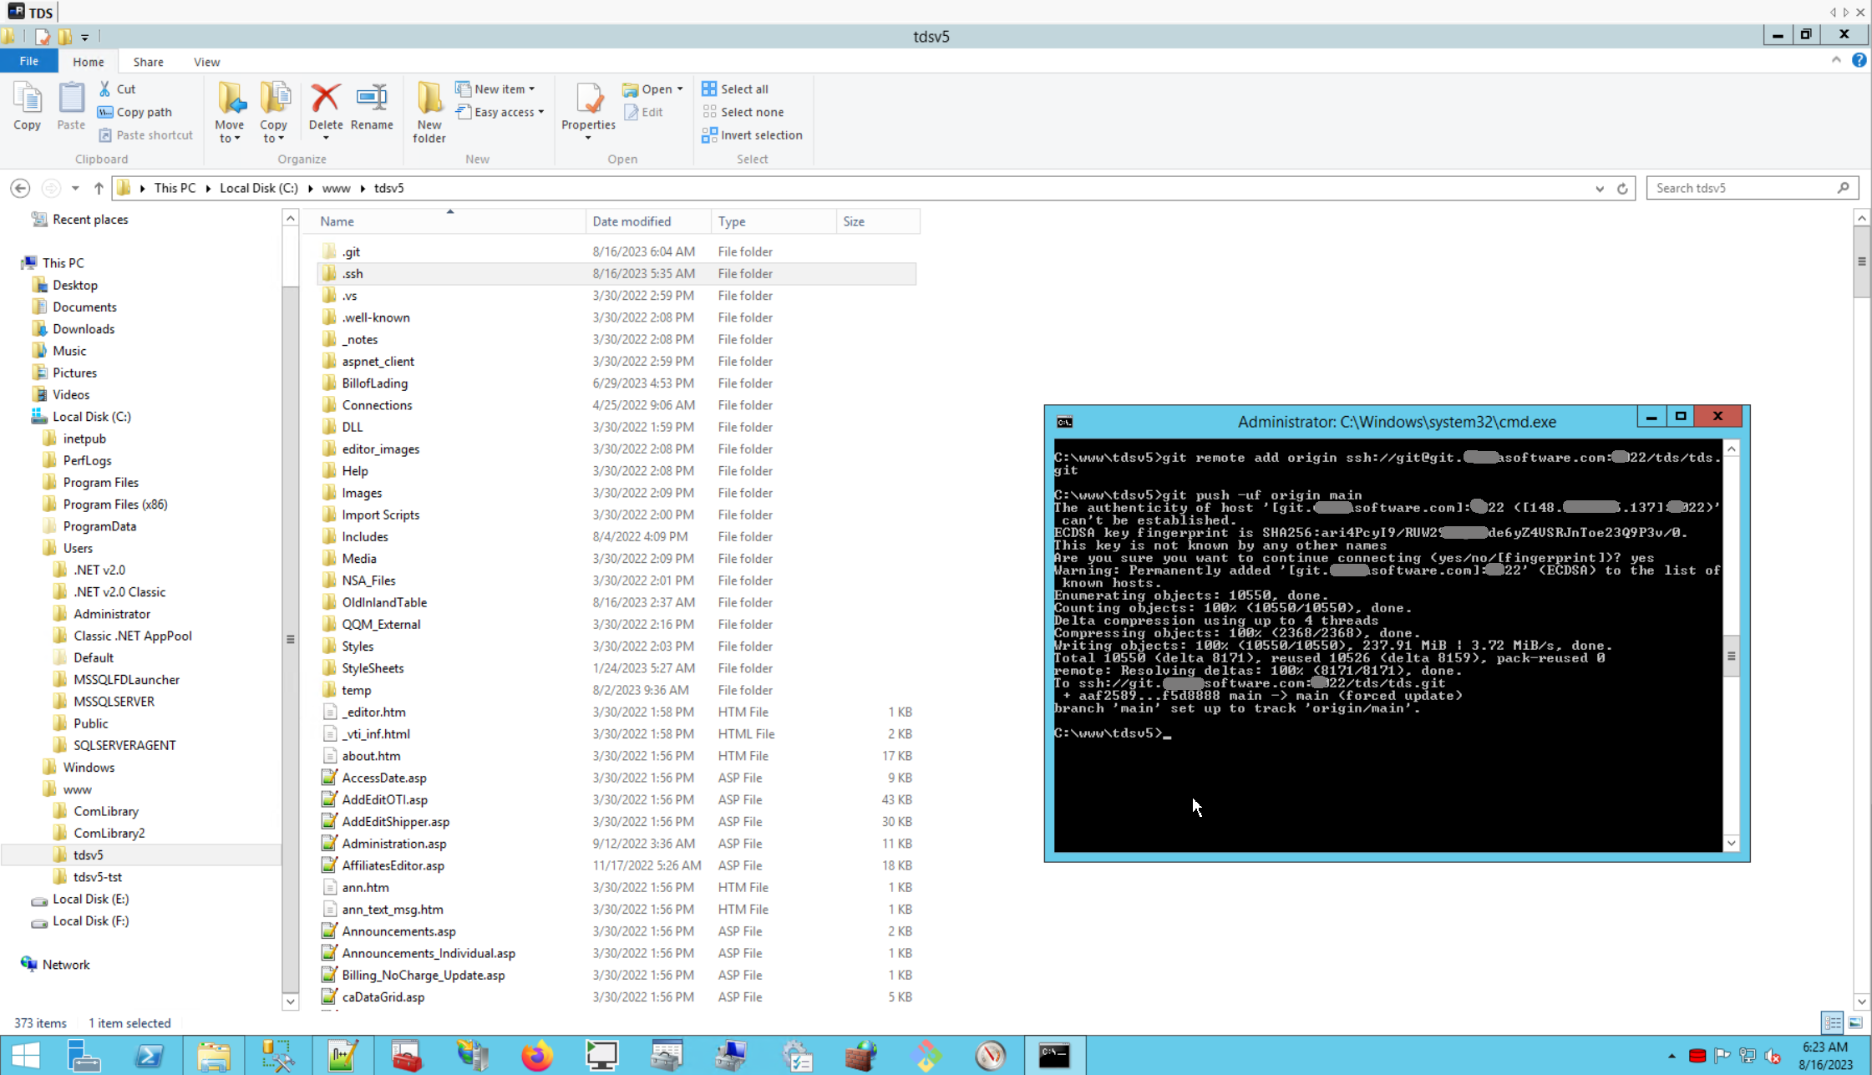The image size is (1872, 1075).
Task: Expand the Easy access dropdown
Action: (540, 112)
